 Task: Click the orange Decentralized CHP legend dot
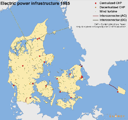pos(96,7)
